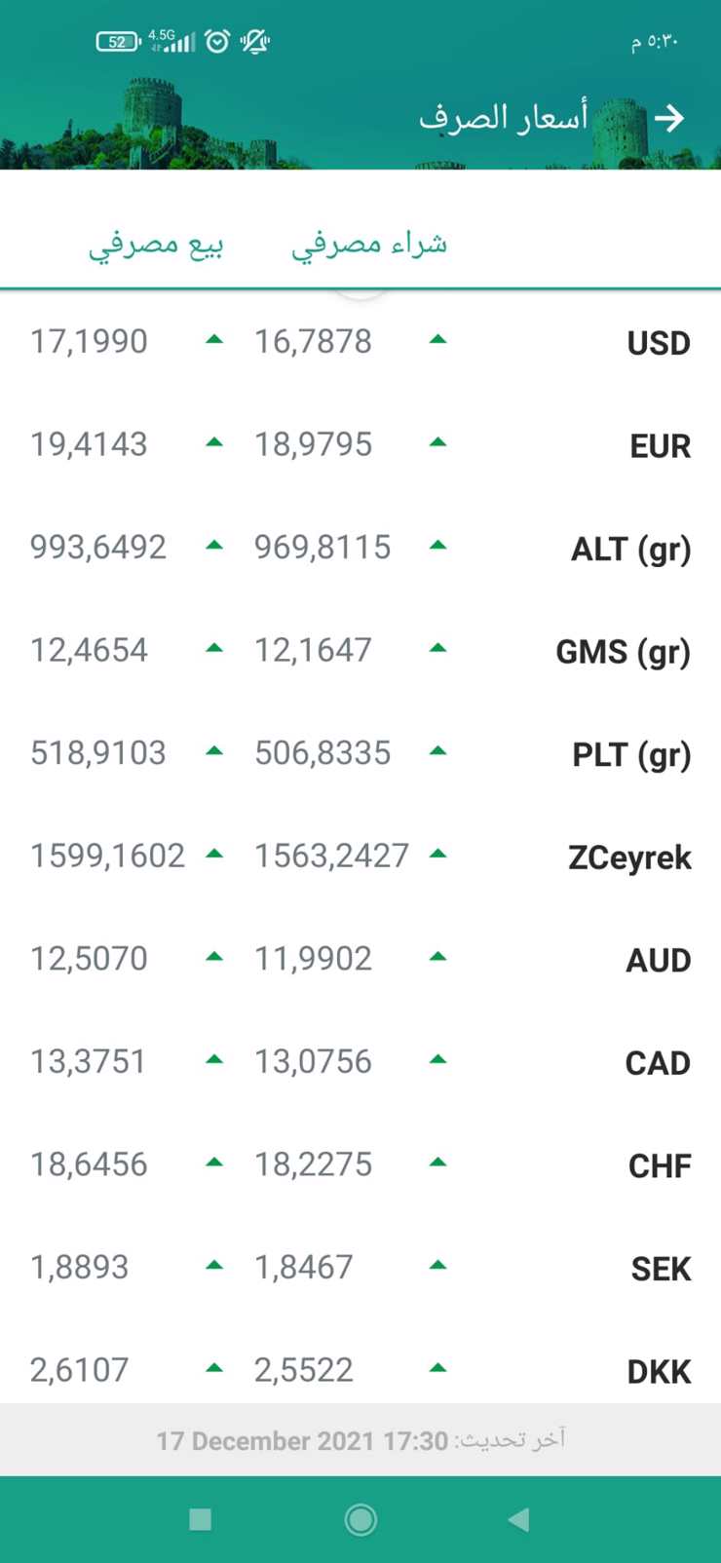Tap the last update timestamp bar
Screen dimensions: 721x1563
pyautogui.click(x=360, y=1440)
